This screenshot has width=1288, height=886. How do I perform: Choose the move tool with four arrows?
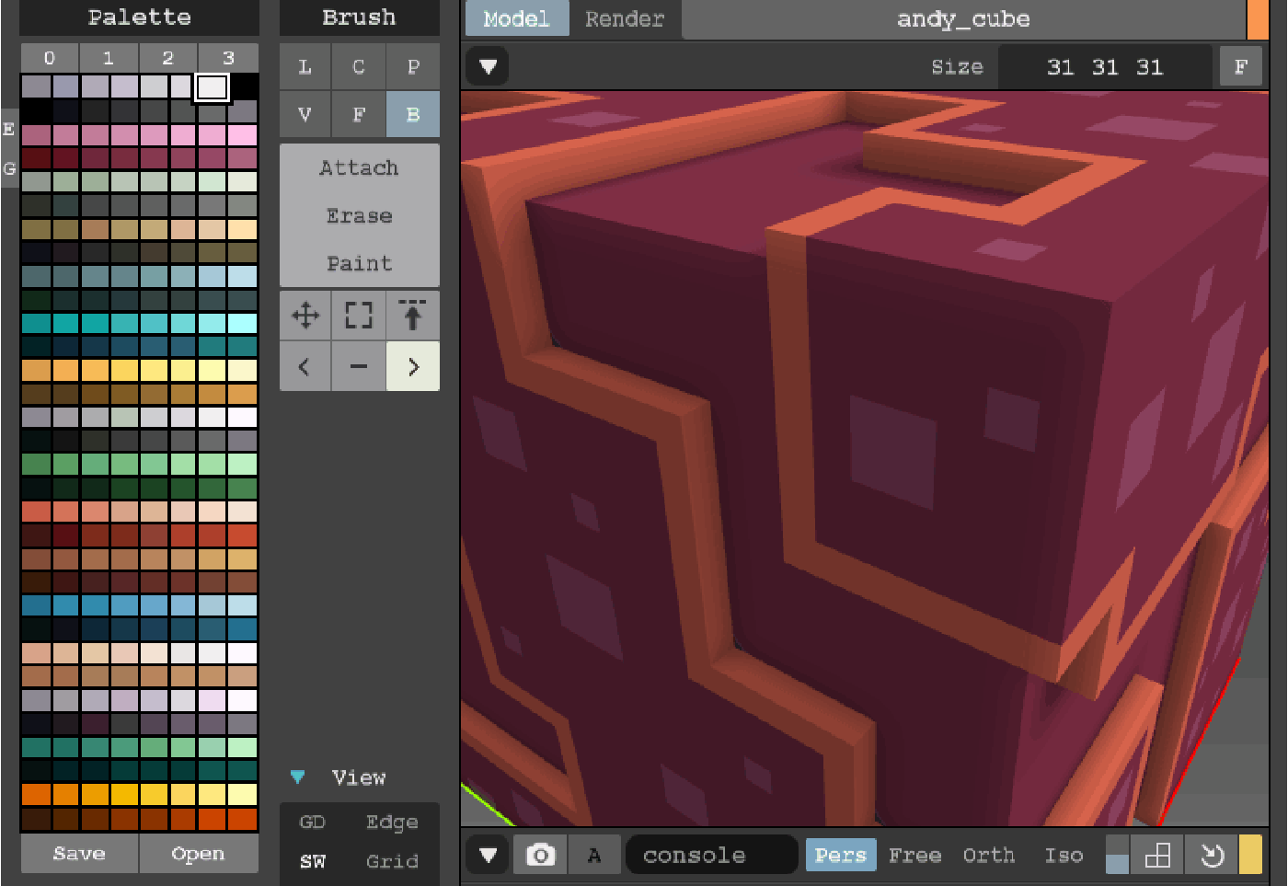[305, 316]
